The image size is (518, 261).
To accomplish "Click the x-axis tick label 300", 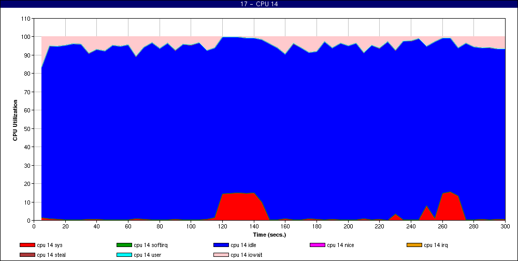I will click(x=505, y=227).
